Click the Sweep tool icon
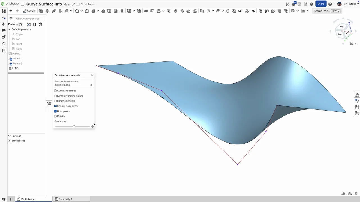Screen dimensions: 360x202 click(54, 11)
